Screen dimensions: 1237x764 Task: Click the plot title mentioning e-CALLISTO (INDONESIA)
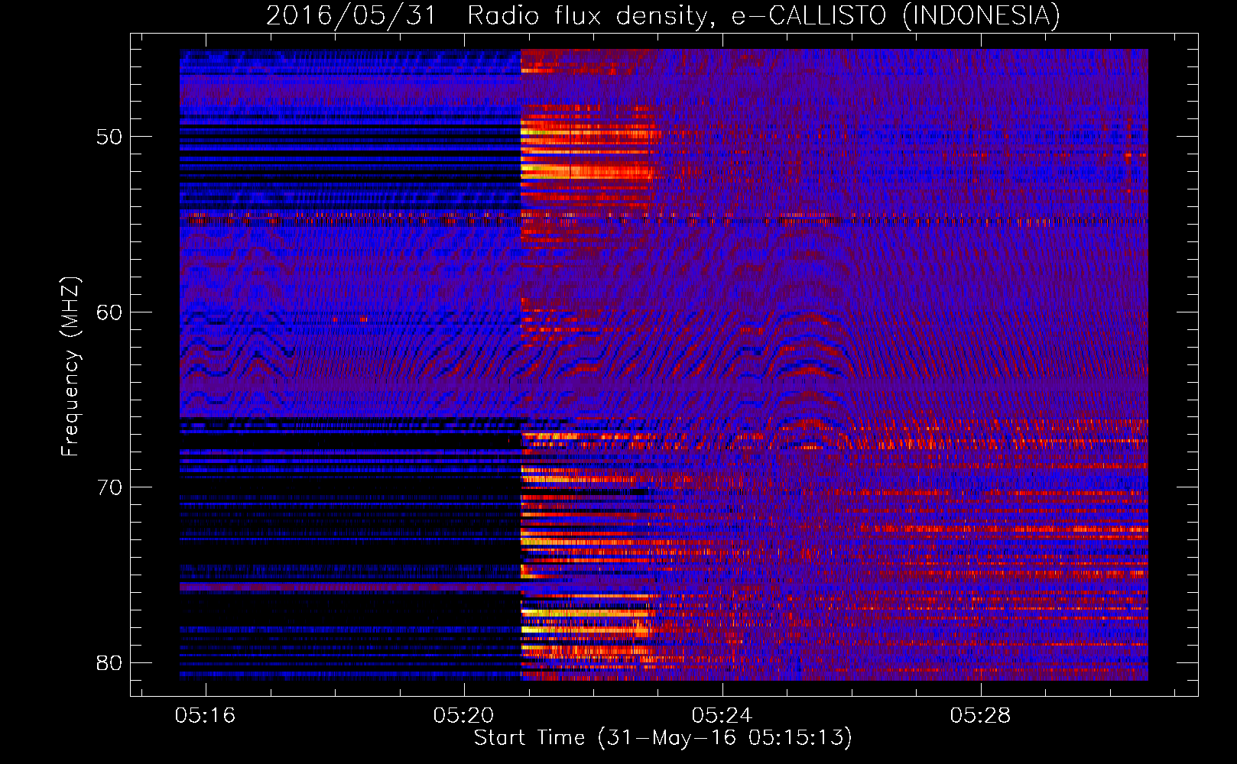pos(663,15)
